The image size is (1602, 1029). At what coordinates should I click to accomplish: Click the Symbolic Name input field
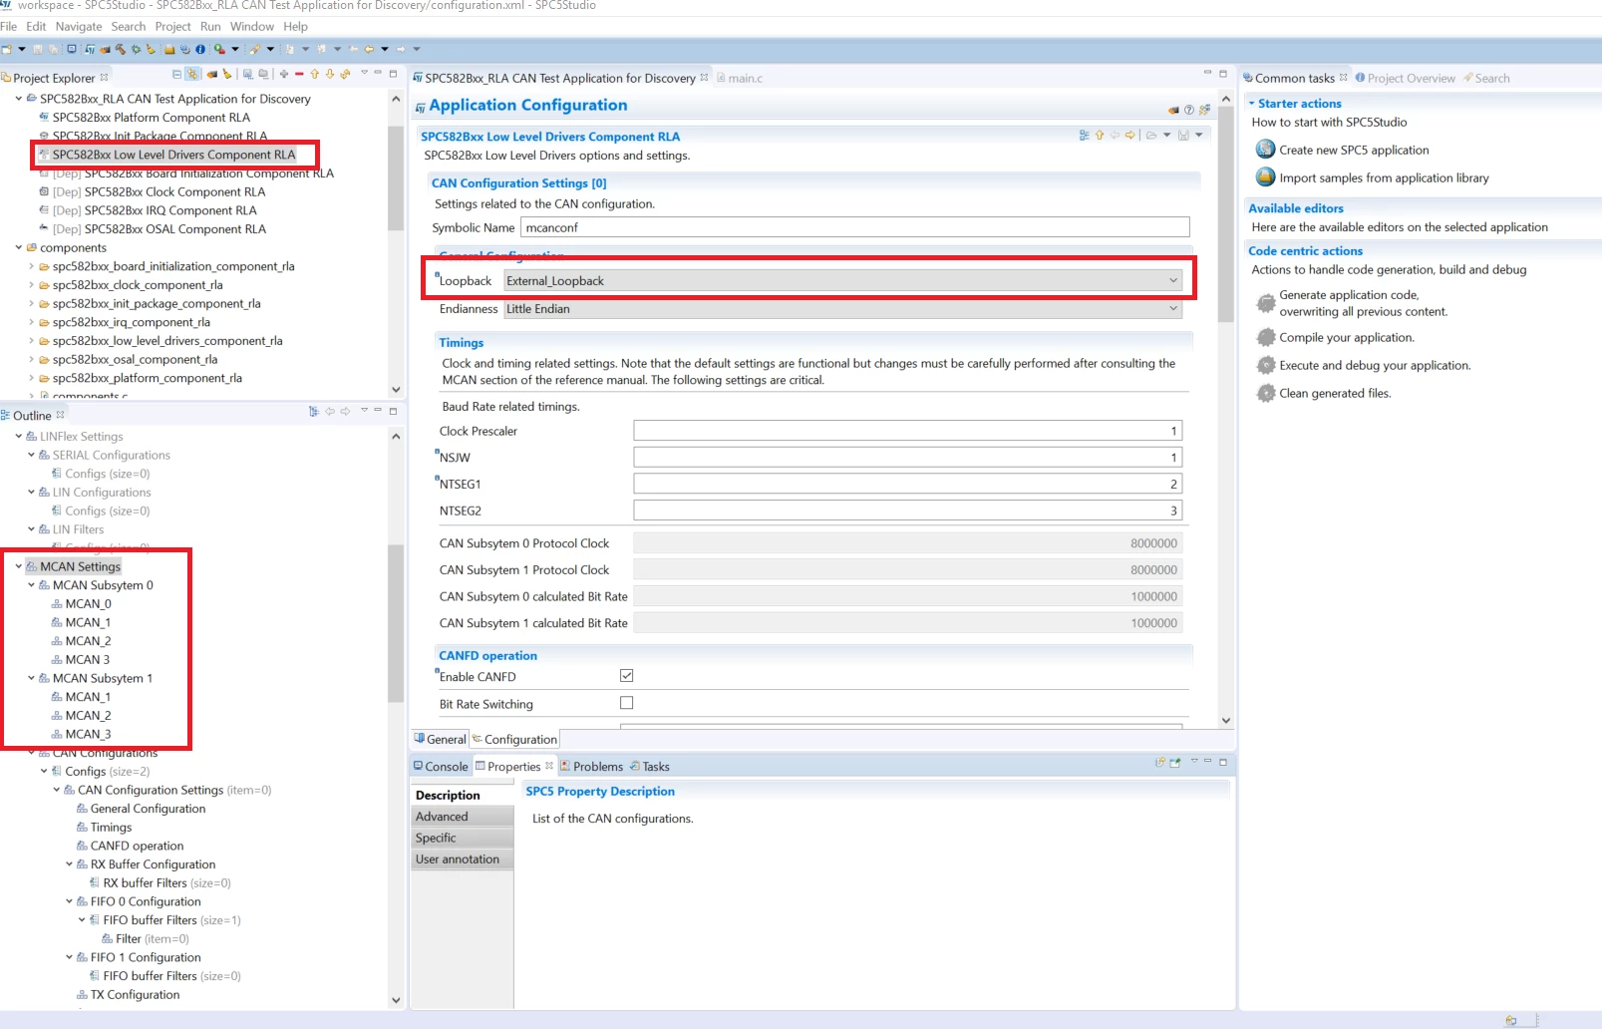[854, 227]
